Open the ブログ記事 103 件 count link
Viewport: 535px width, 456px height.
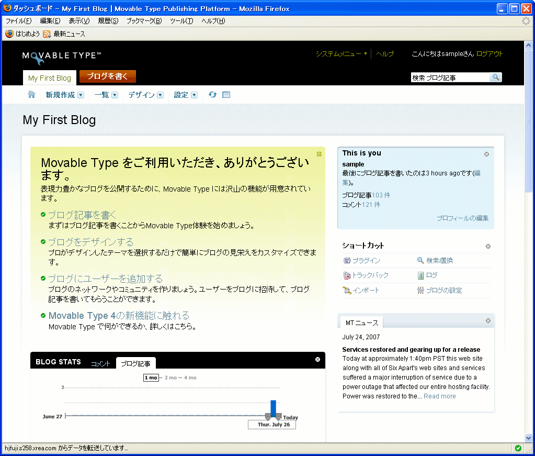pyautogui.click(x=381, y=195)
